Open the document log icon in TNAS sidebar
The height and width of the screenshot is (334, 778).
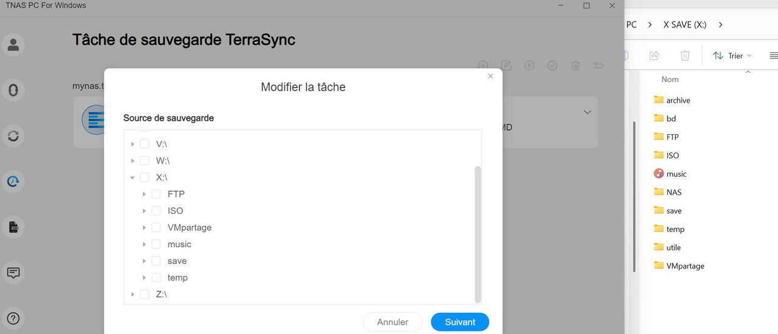click(13, 227)
